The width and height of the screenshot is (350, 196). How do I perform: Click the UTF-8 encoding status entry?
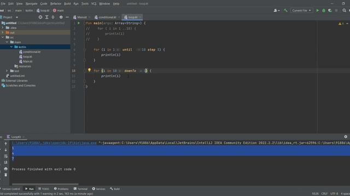pos(334,194)
